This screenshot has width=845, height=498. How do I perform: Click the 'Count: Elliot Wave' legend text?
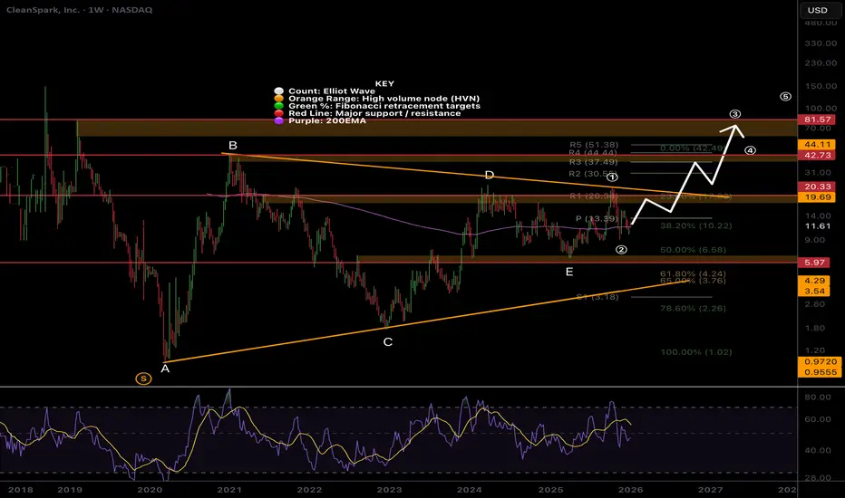click(332, 91)
